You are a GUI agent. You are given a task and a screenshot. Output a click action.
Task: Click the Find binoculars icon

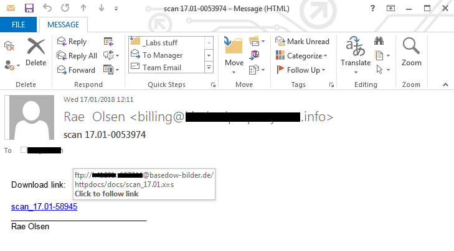click(378, 41)
